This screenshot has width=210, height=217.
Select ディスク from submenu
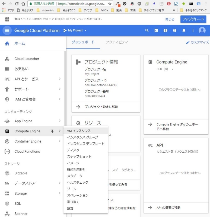pos(86,150)
